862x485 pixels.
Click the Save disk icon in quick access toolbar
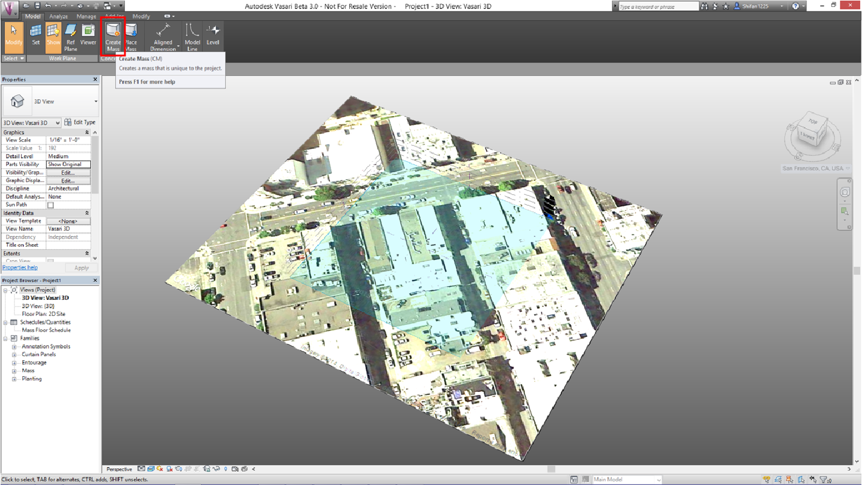tap(37, 6)
